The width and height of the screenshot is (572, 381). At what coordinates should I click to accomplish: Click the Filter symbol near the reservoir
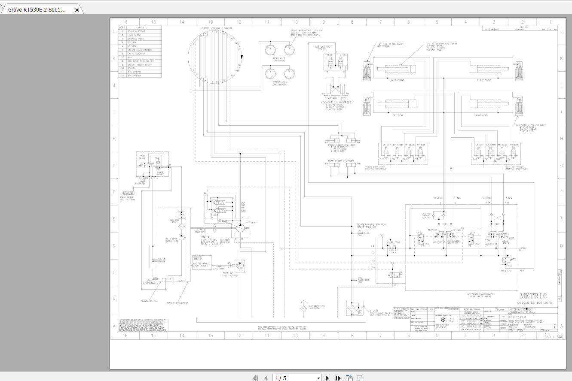(352, 309)
